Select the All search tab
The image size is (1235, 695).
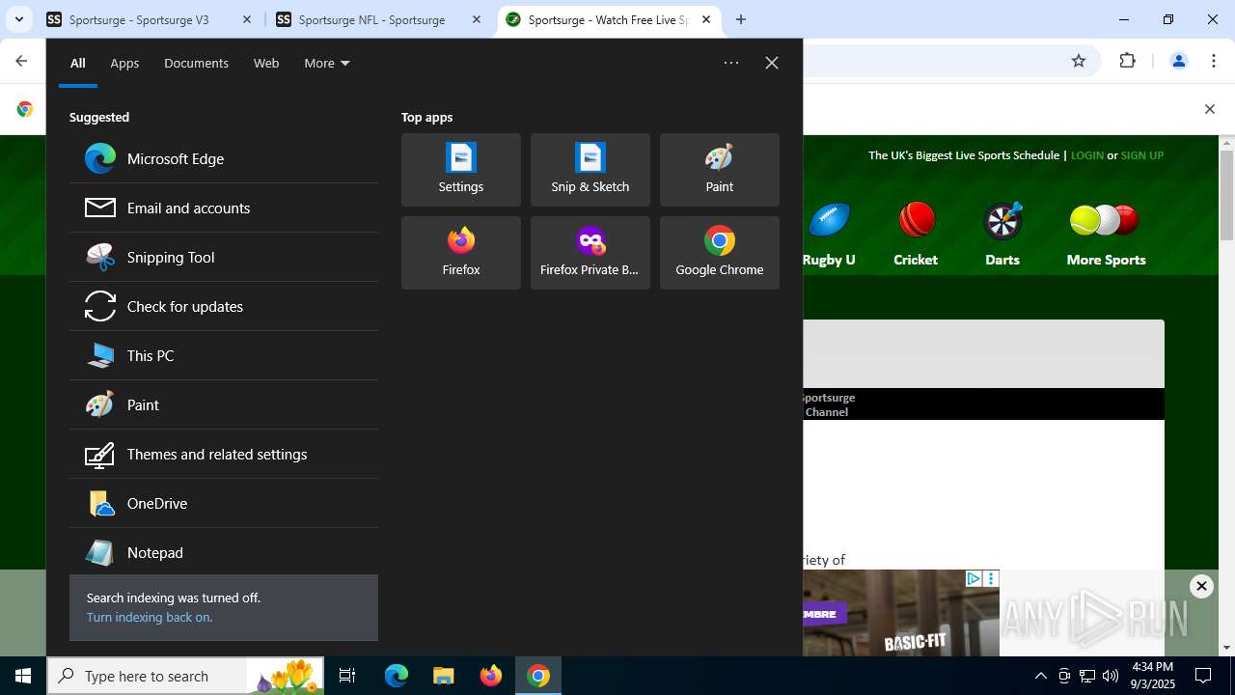(78, 63)
